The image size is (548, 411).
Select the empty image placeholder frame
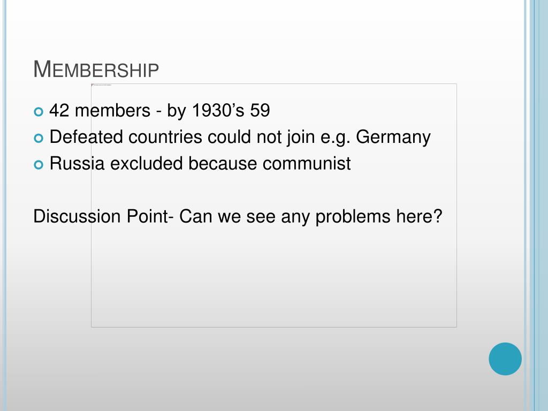pos(274,205)
